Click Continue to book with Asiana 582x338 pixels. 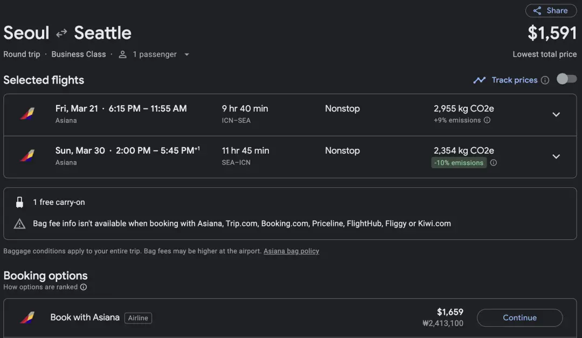(x=519, y=318)
